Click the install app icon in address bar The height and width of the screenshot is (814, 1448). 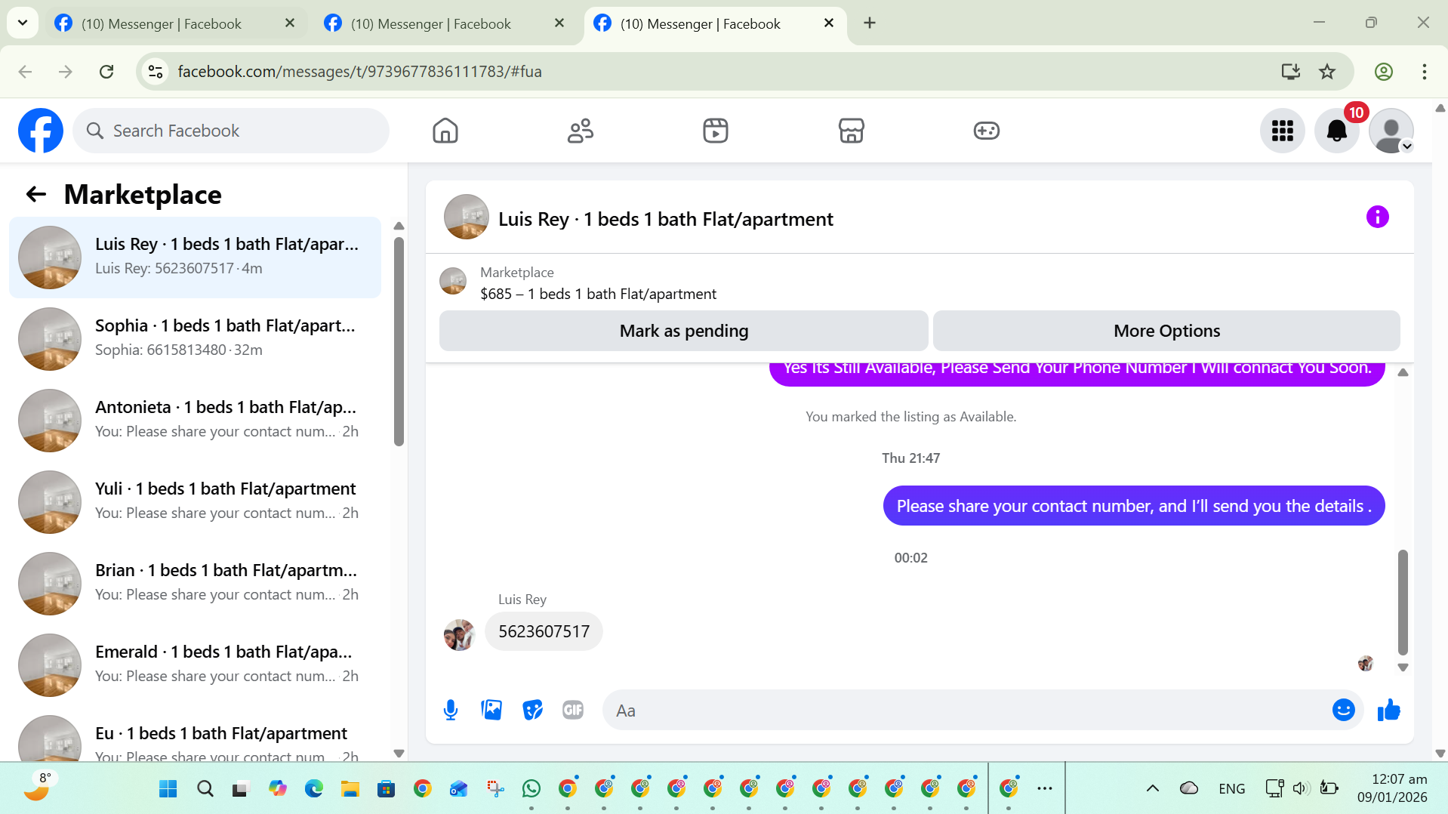coord(1291,72)
